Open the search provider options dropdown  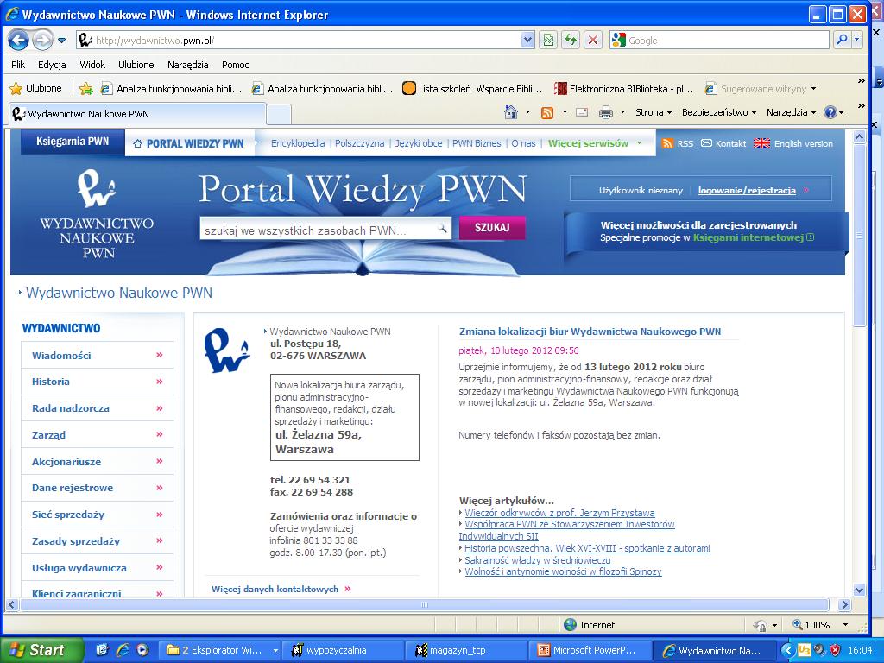(857, 40)
